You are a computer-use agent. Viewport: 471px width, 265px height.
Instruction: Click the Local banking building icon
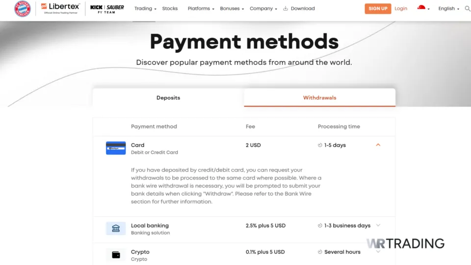(x=116, y=228)
